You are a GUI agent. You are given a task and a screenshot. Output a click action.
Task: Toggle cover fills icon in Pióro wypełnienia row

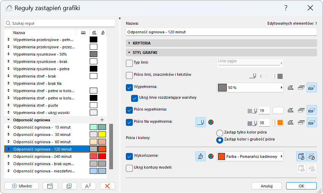coord(301,111)
